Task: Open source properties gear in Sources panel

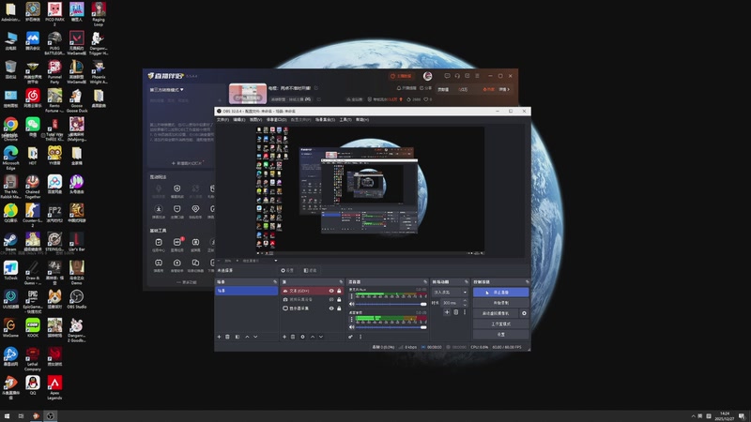Action: 302,337
